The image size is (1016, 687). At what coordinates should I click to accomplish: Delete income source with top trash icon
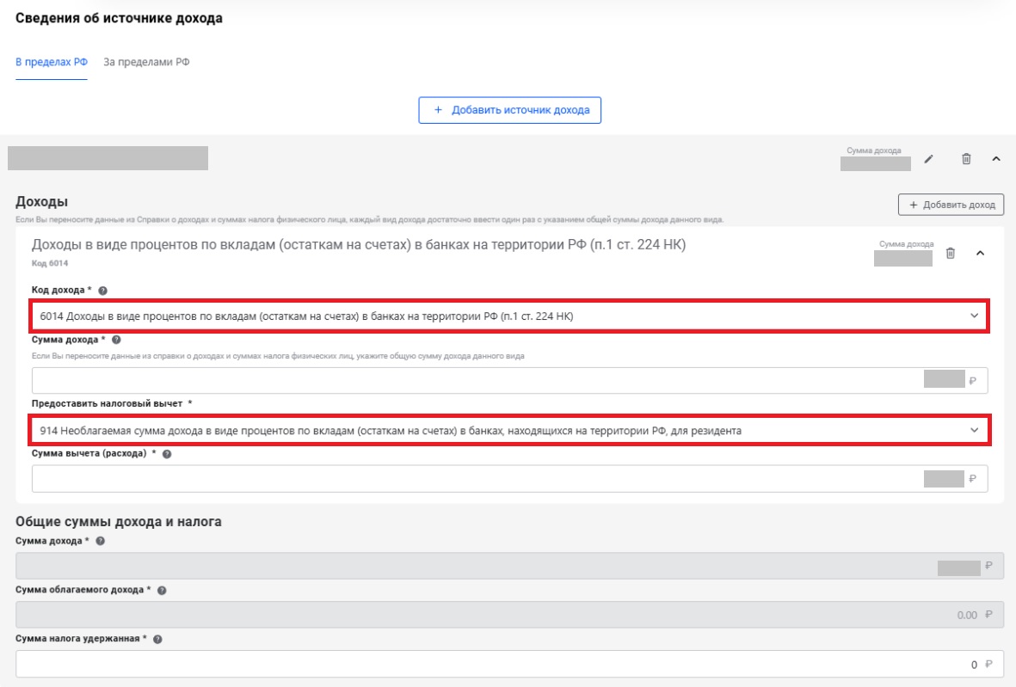(966, 159)
